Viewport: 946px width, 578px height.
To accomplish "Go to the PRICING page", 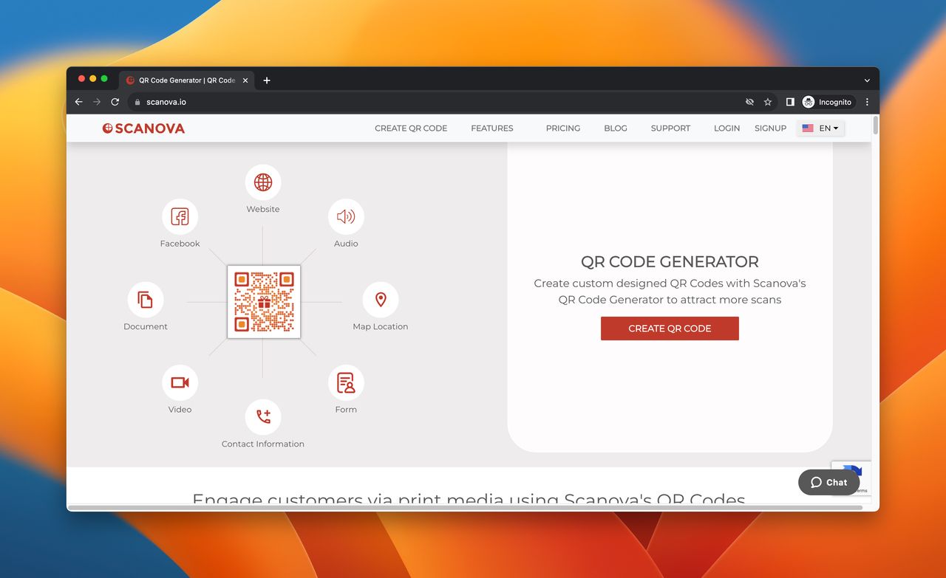I will coord(563,128).
